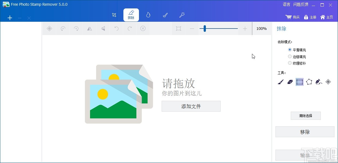Click the 清除选择 clear selection button
The height and width of the screenshot is (163, 338).
tap(306, 115)
